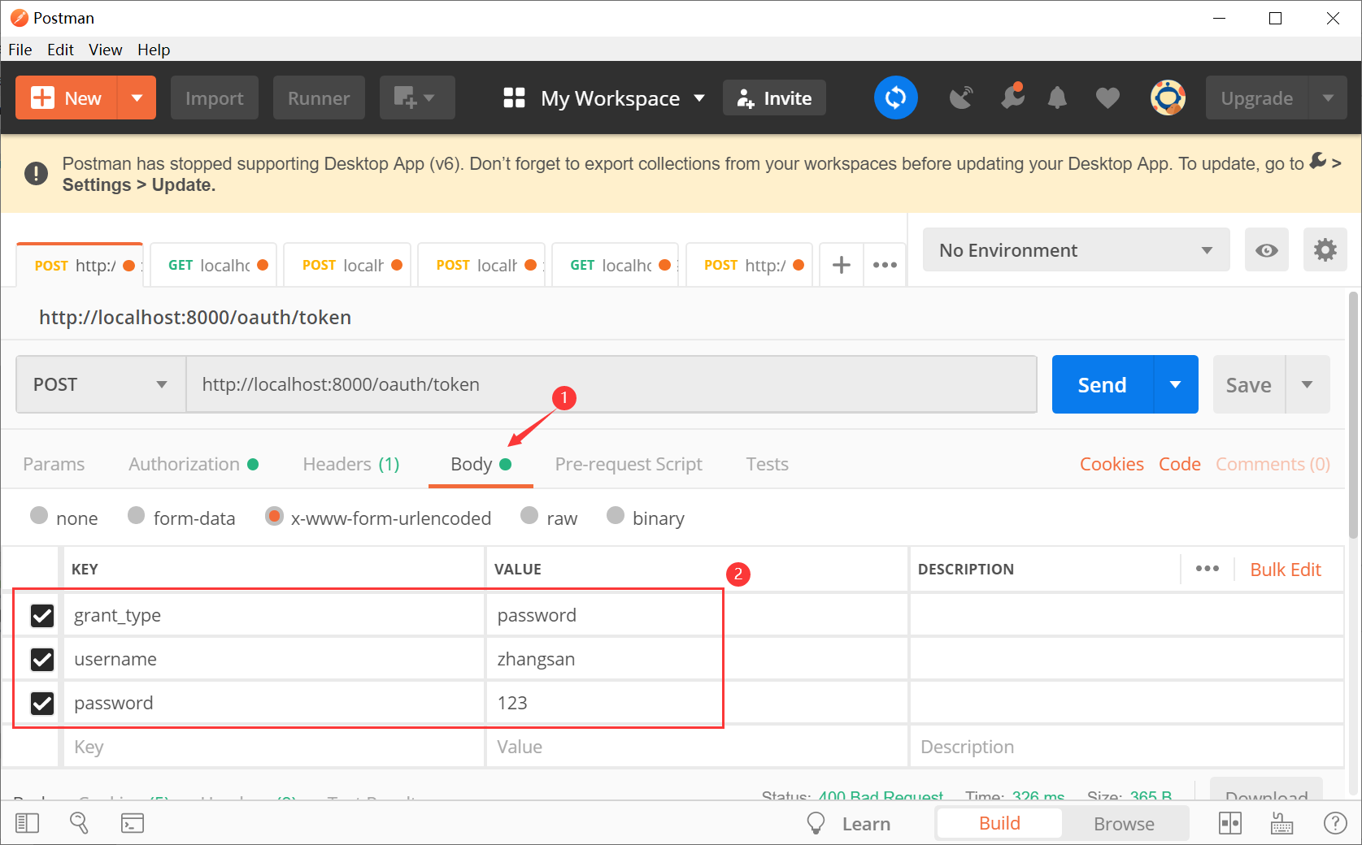Open the new window dropdown icon
Viewport: 1362px width, 845px height.
pos(417,98)
